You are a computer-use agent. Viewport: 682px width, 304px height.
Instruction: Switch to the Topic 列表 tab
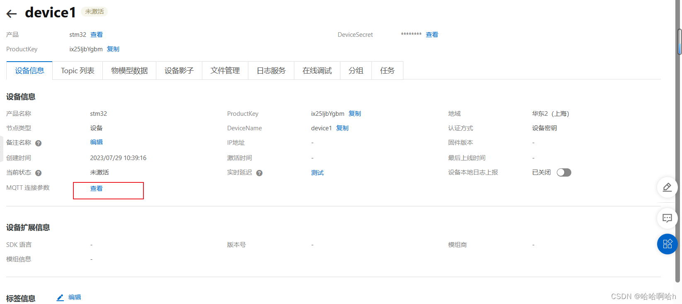pyautogui.click(x=78, y=71)
